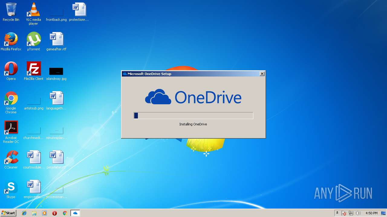
Task: Launch the CCleaner desktop shortcut
Action: tap(11, 160)
